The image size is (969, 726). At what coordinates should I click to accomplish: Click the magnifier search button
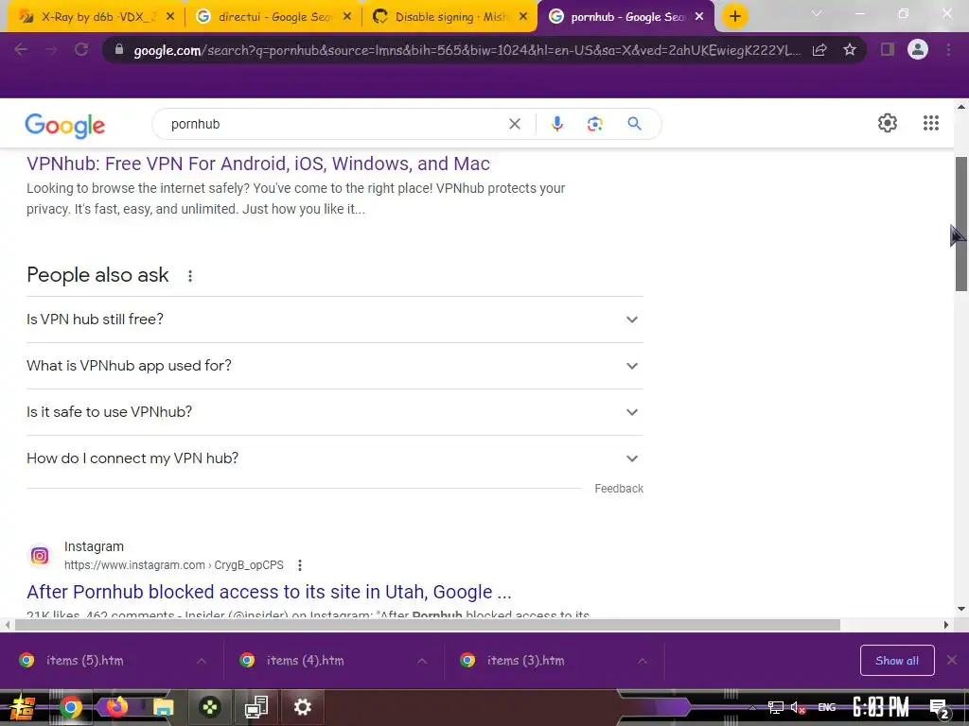click(634, 124)
